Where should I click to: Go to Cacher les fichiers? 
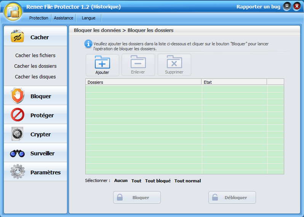pyautogui.click(x=35, y=55)
